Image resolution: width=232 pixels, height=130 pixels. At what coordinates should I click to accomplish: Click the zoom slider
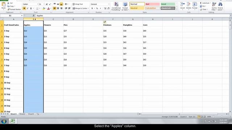point(222,117)
